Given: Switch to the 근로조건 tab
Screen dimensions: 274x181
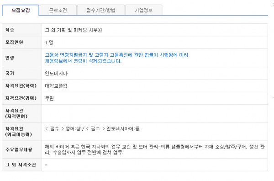Looking at the screenshot, I should click(58, 10).
